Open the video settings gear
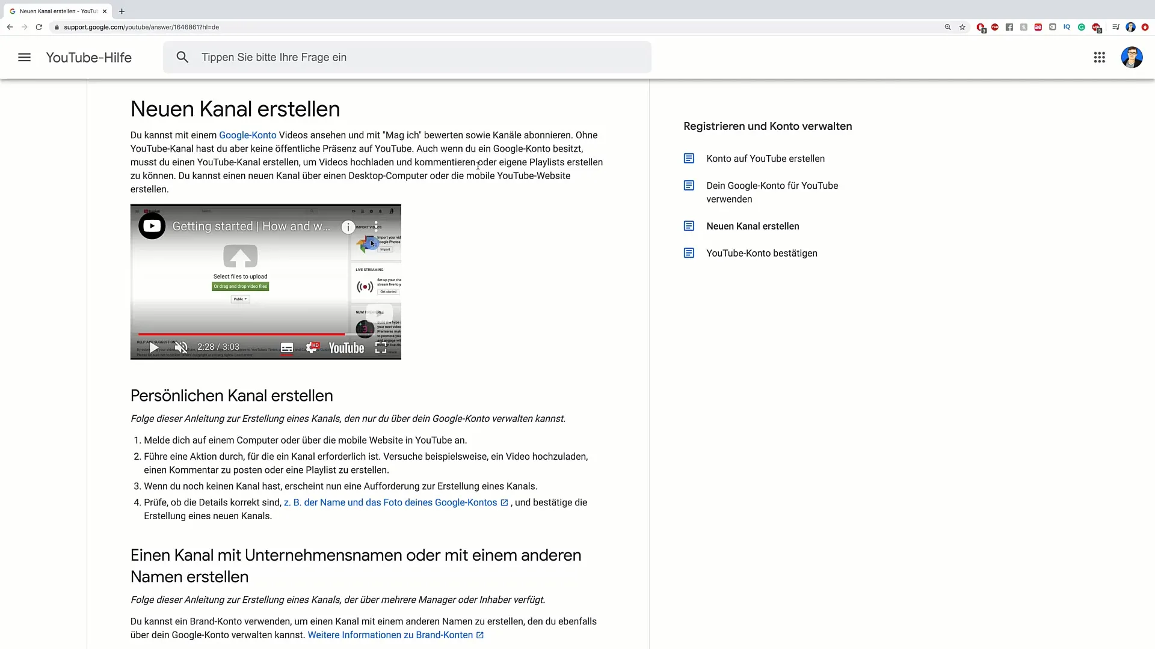This screenshot has height=649, width=1155. click(x=312, y=347)
